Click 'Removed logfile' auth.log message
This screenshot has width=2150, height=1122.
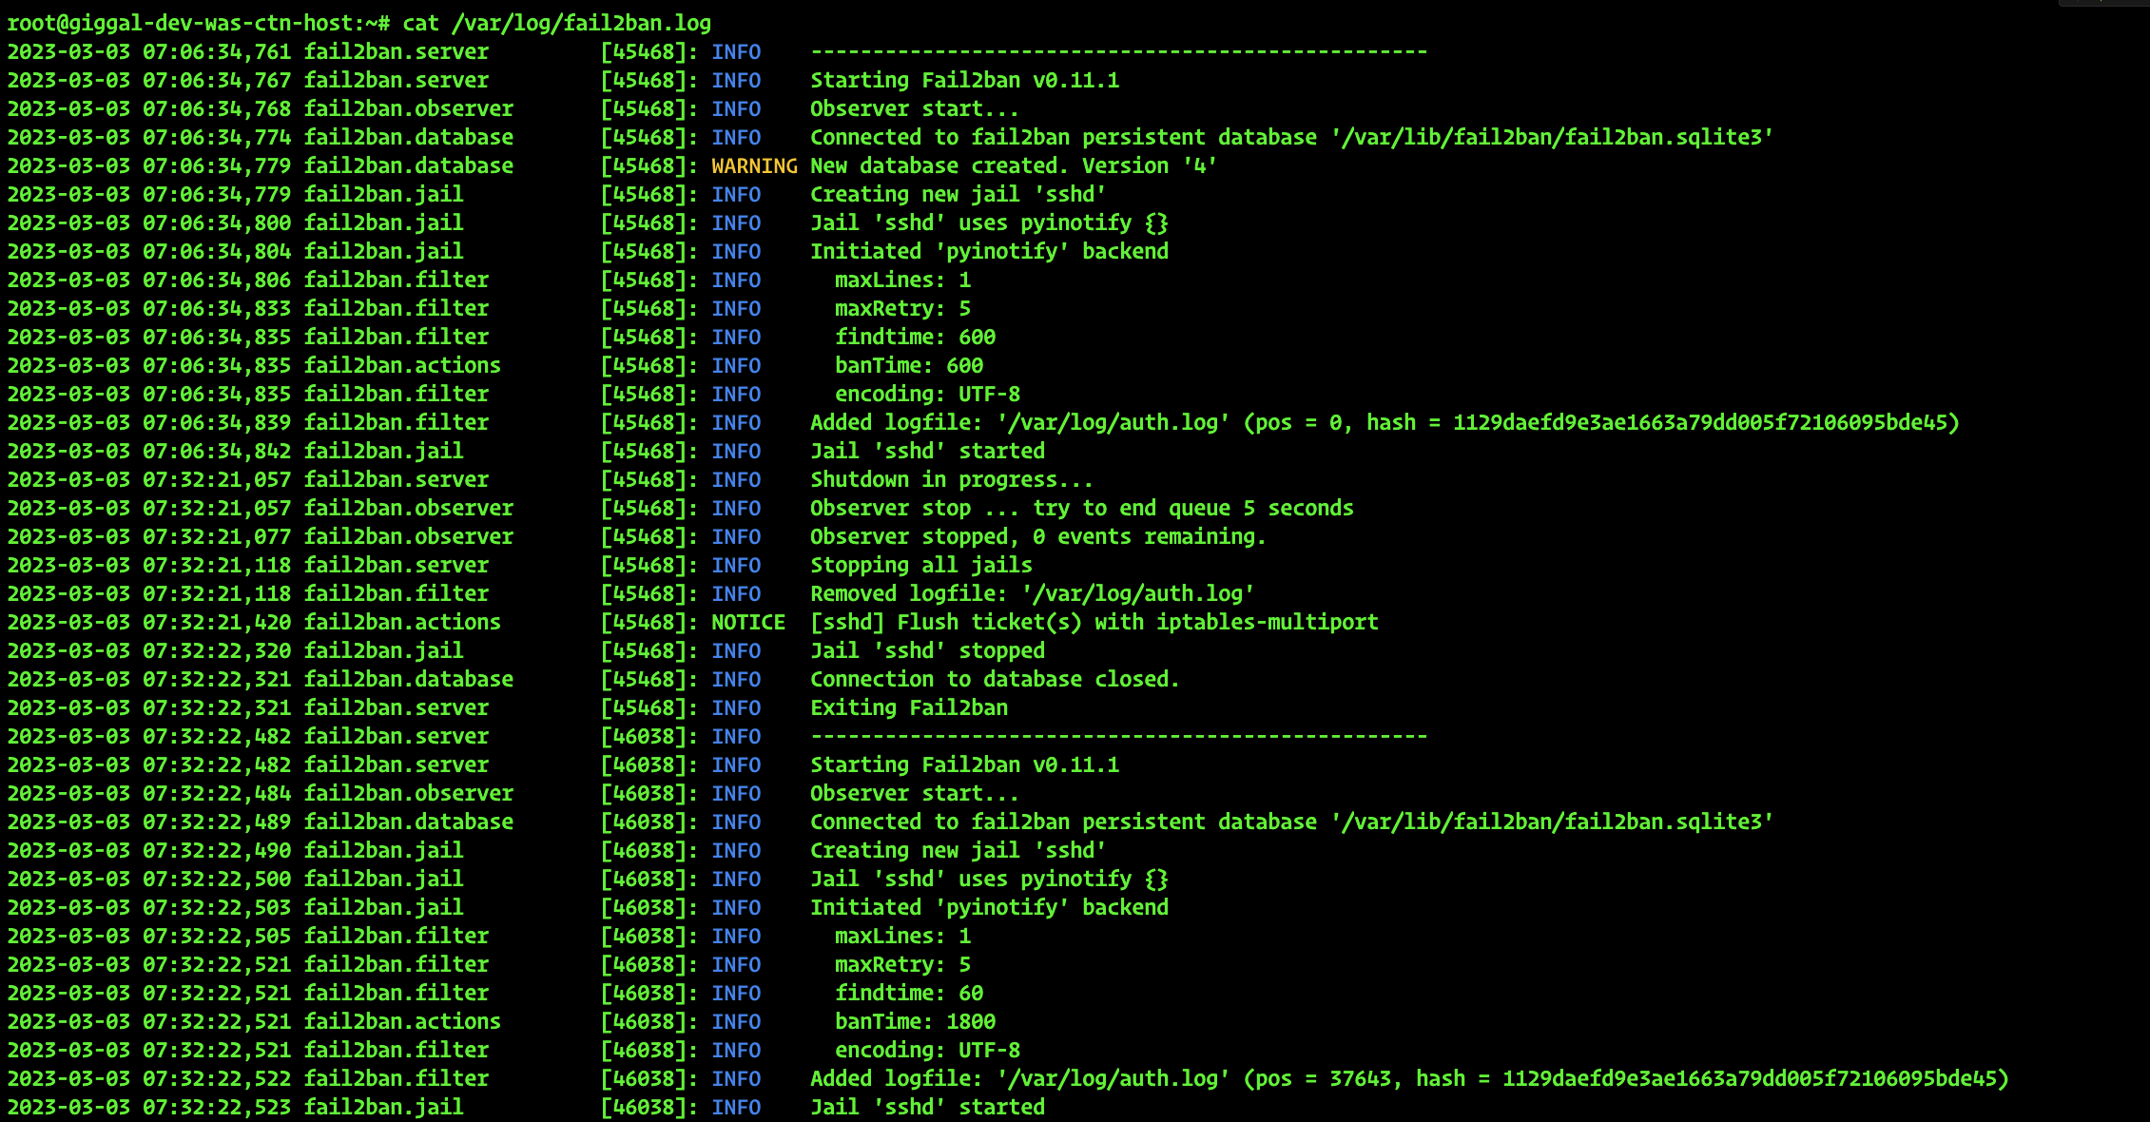[x=1032, y=593]
